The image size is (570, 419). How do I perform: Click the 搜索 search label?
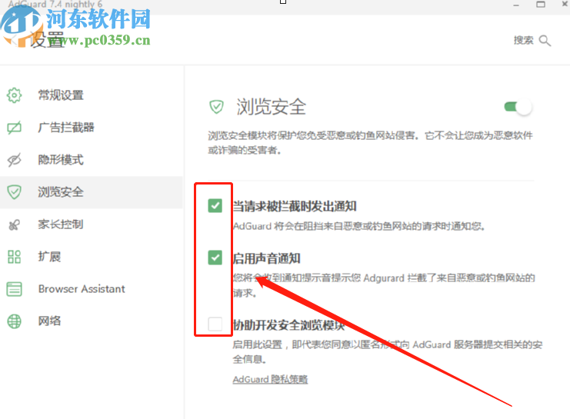[524, 40]
